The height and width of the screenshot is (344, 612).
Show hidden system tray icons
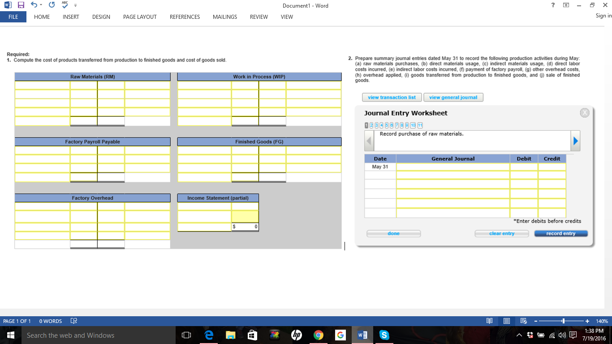click(x=519, y=335)
